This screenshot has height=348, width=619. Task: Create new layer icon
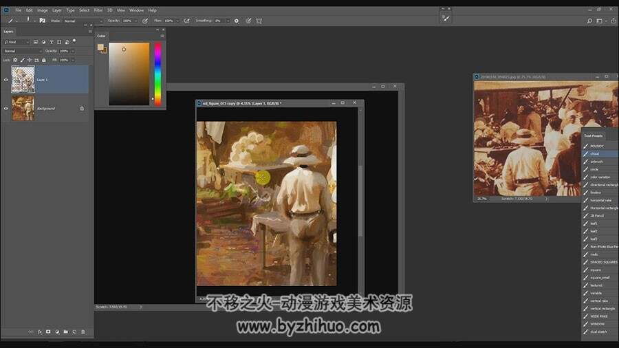tap(74, 331)
